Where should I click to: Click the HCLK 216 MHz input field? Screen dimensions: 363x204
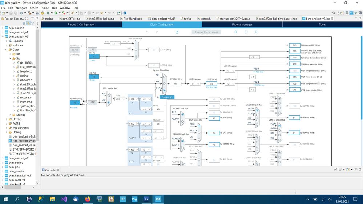click(211, 84)
